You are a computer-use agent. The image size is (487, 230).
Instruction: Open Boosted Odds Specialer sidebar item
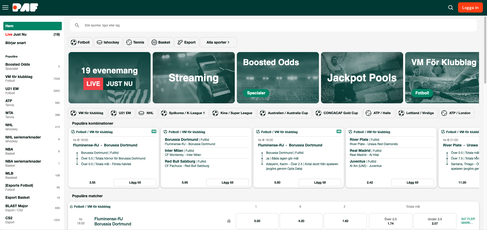tap(33, 66)
